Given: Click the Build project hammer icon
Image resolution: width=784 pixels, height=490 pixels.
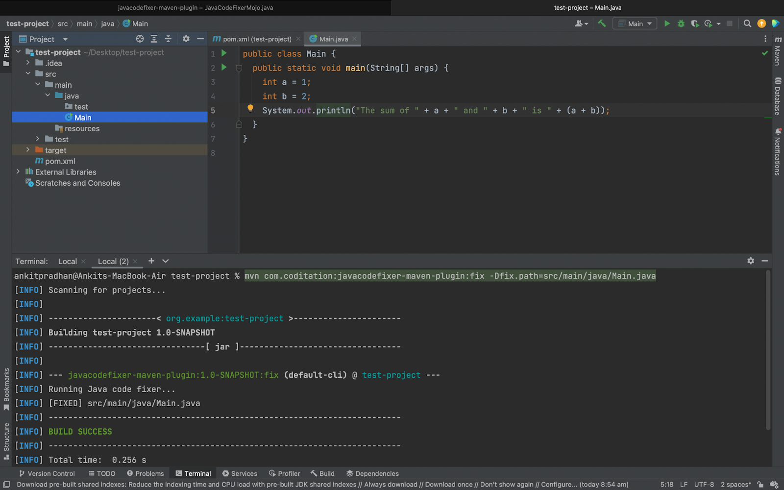Looking at the screenshot, I should pyautogui.click(x=602, y=24).
